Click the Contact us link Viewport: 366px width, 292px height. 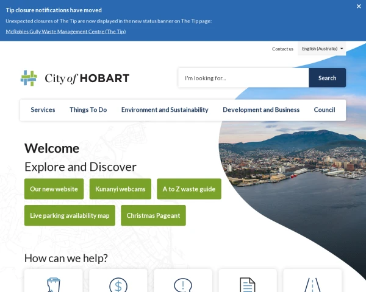pos(282,49)
